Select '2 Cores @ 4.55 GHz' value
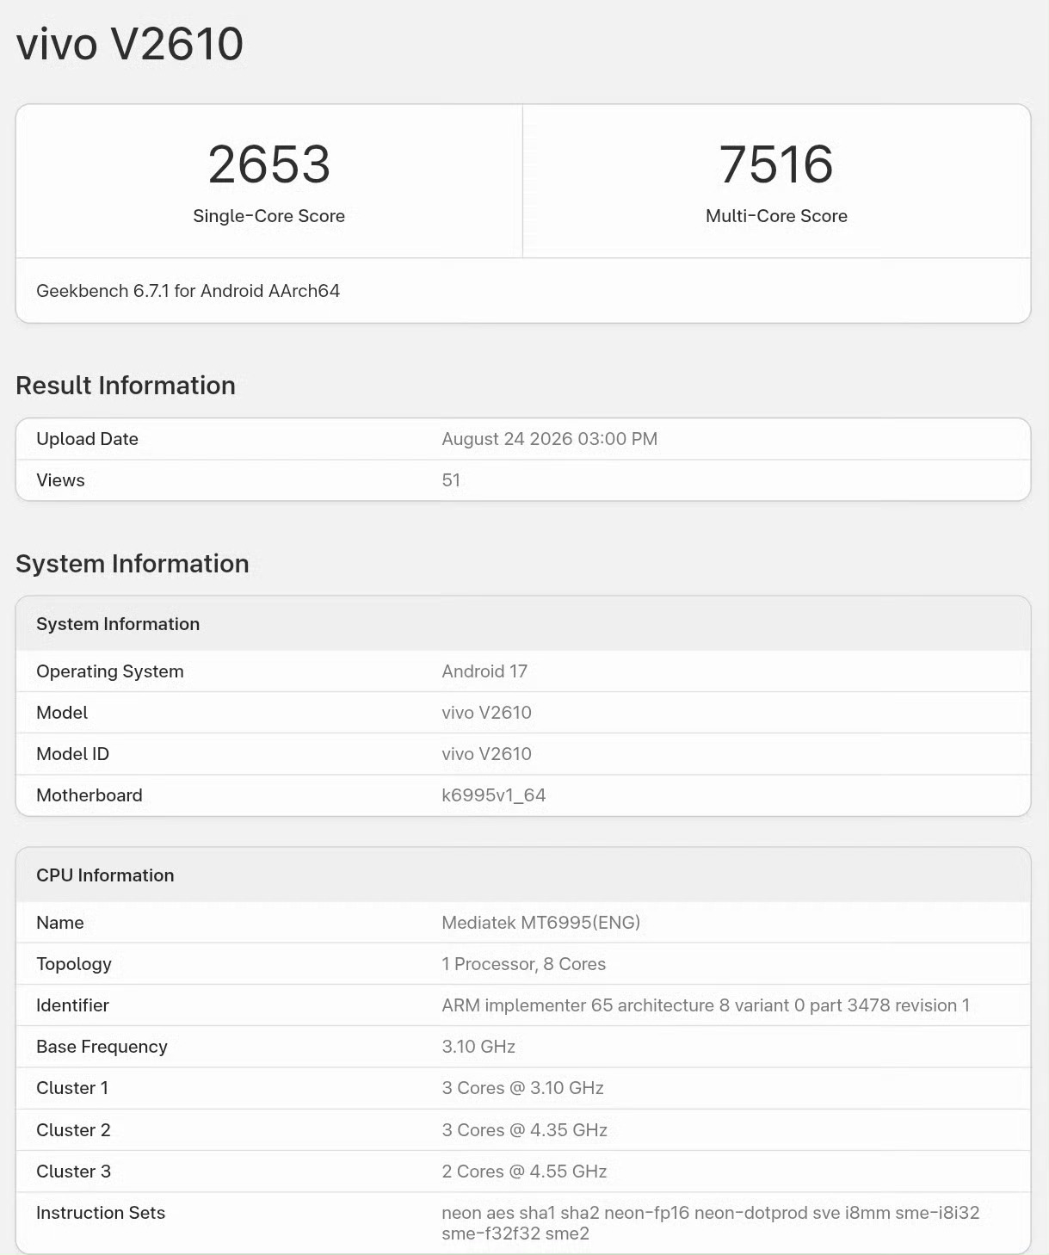This screenshot has width=1049, height=1255. 524,1172
